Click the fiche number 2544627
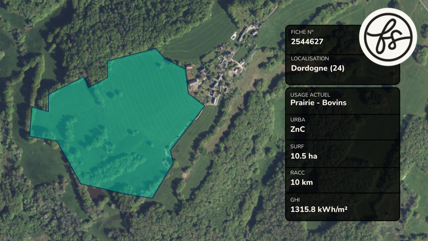This screenshot has width=428, height=241. coord(307,42)
